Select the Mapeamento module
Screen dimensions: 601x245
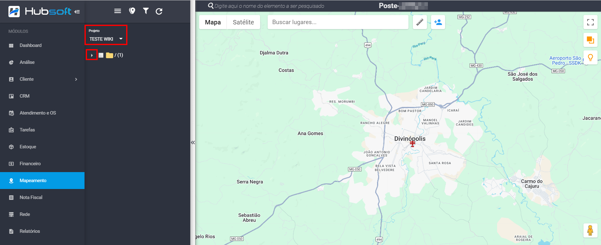(x=42, y=181)
